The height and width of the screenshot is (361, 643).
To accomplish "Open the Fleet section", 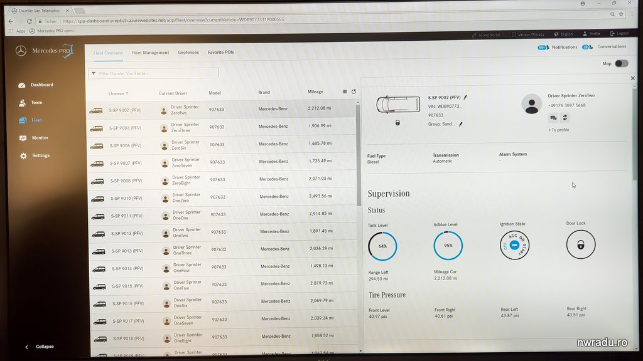I will (31, 120).
